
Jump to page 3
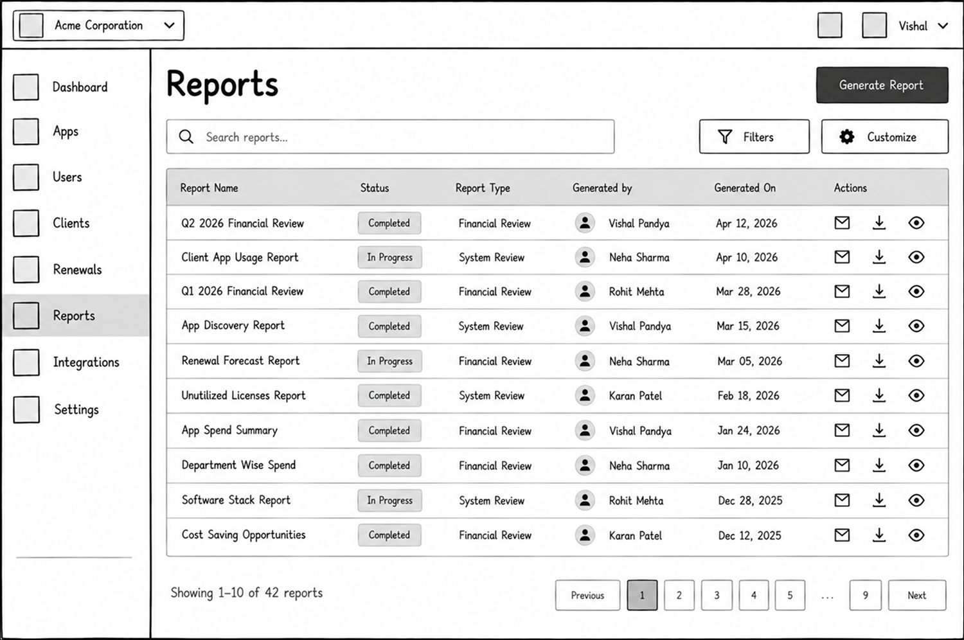[717, 595]
